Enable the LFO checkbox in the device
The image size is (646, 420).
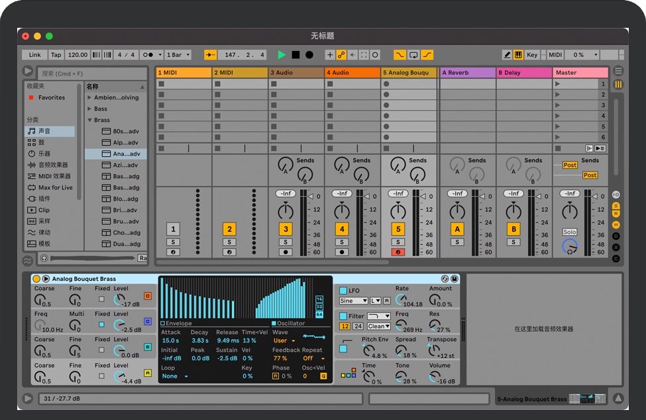tap(343, 291)
